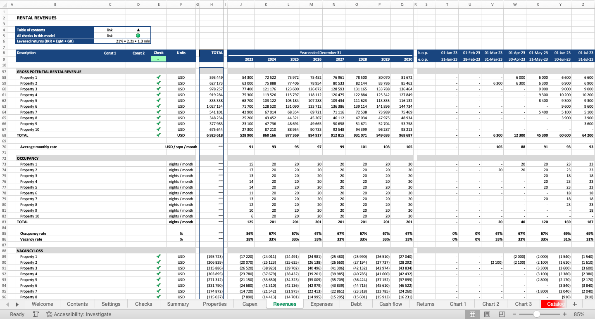The height and width of the screenshot is (319, 595).
Task: Go to previous sheet tabs with left arrow
Action: [8, 304]
